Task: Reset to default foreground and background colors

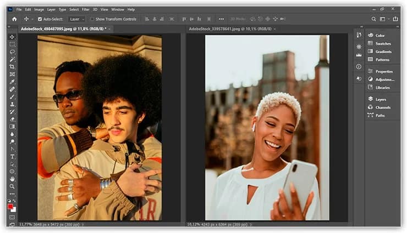Action: (x=9, y=201)
